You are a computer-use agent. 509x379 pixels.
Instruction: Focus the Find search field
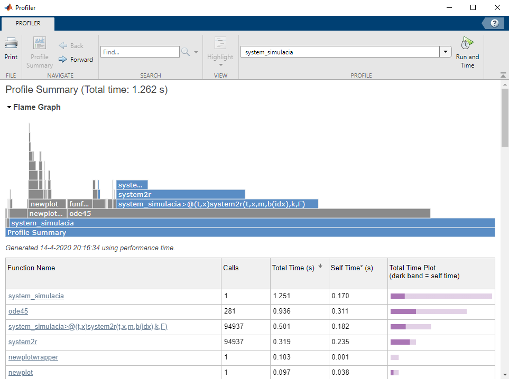140,52
